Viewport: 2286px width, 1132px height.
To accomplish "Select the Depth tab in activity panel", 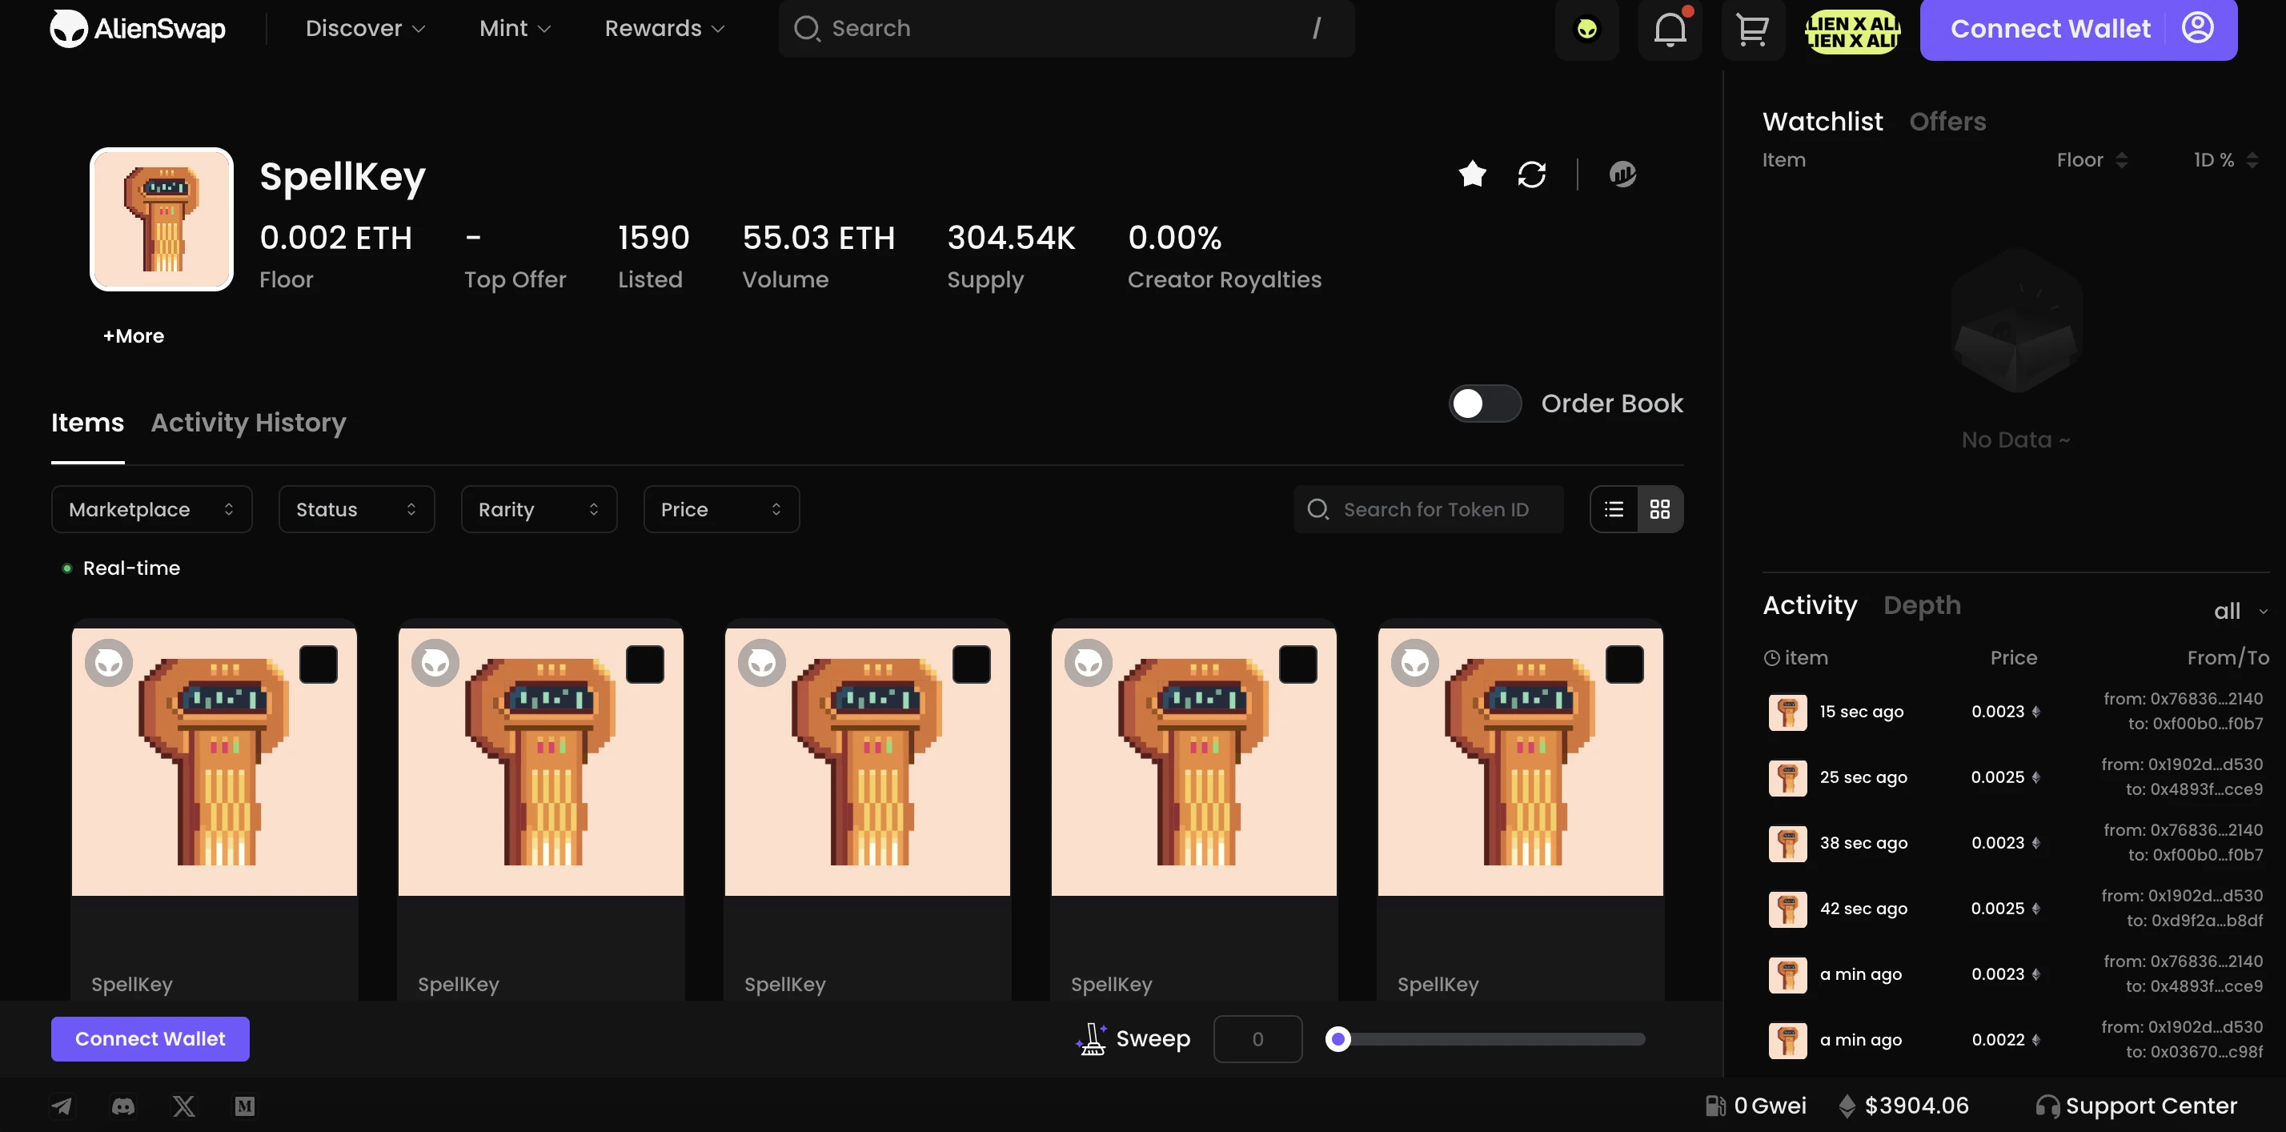I will tap(1922, 605).
